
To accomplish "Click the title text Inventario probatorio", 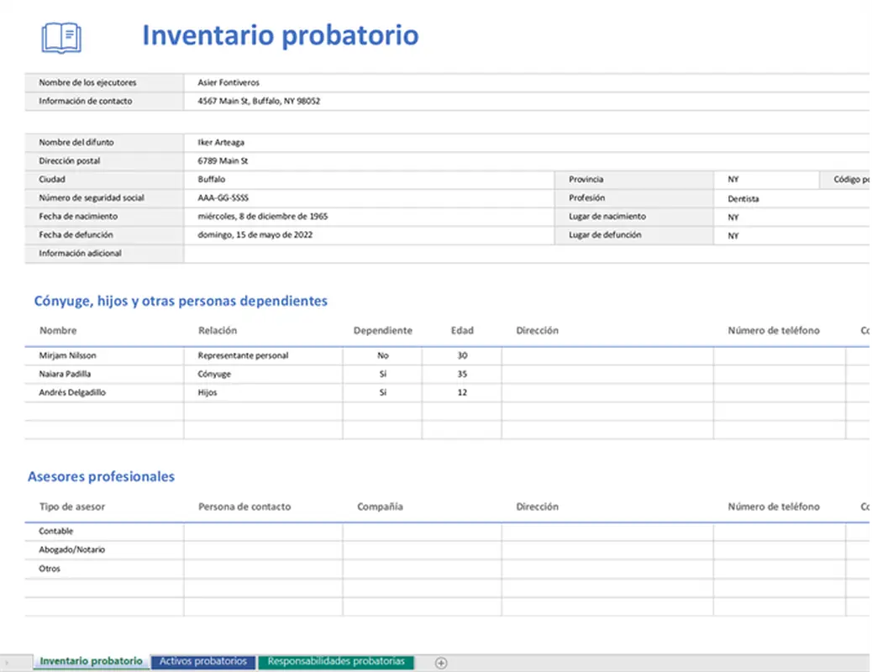I will [x=281, y=35].
